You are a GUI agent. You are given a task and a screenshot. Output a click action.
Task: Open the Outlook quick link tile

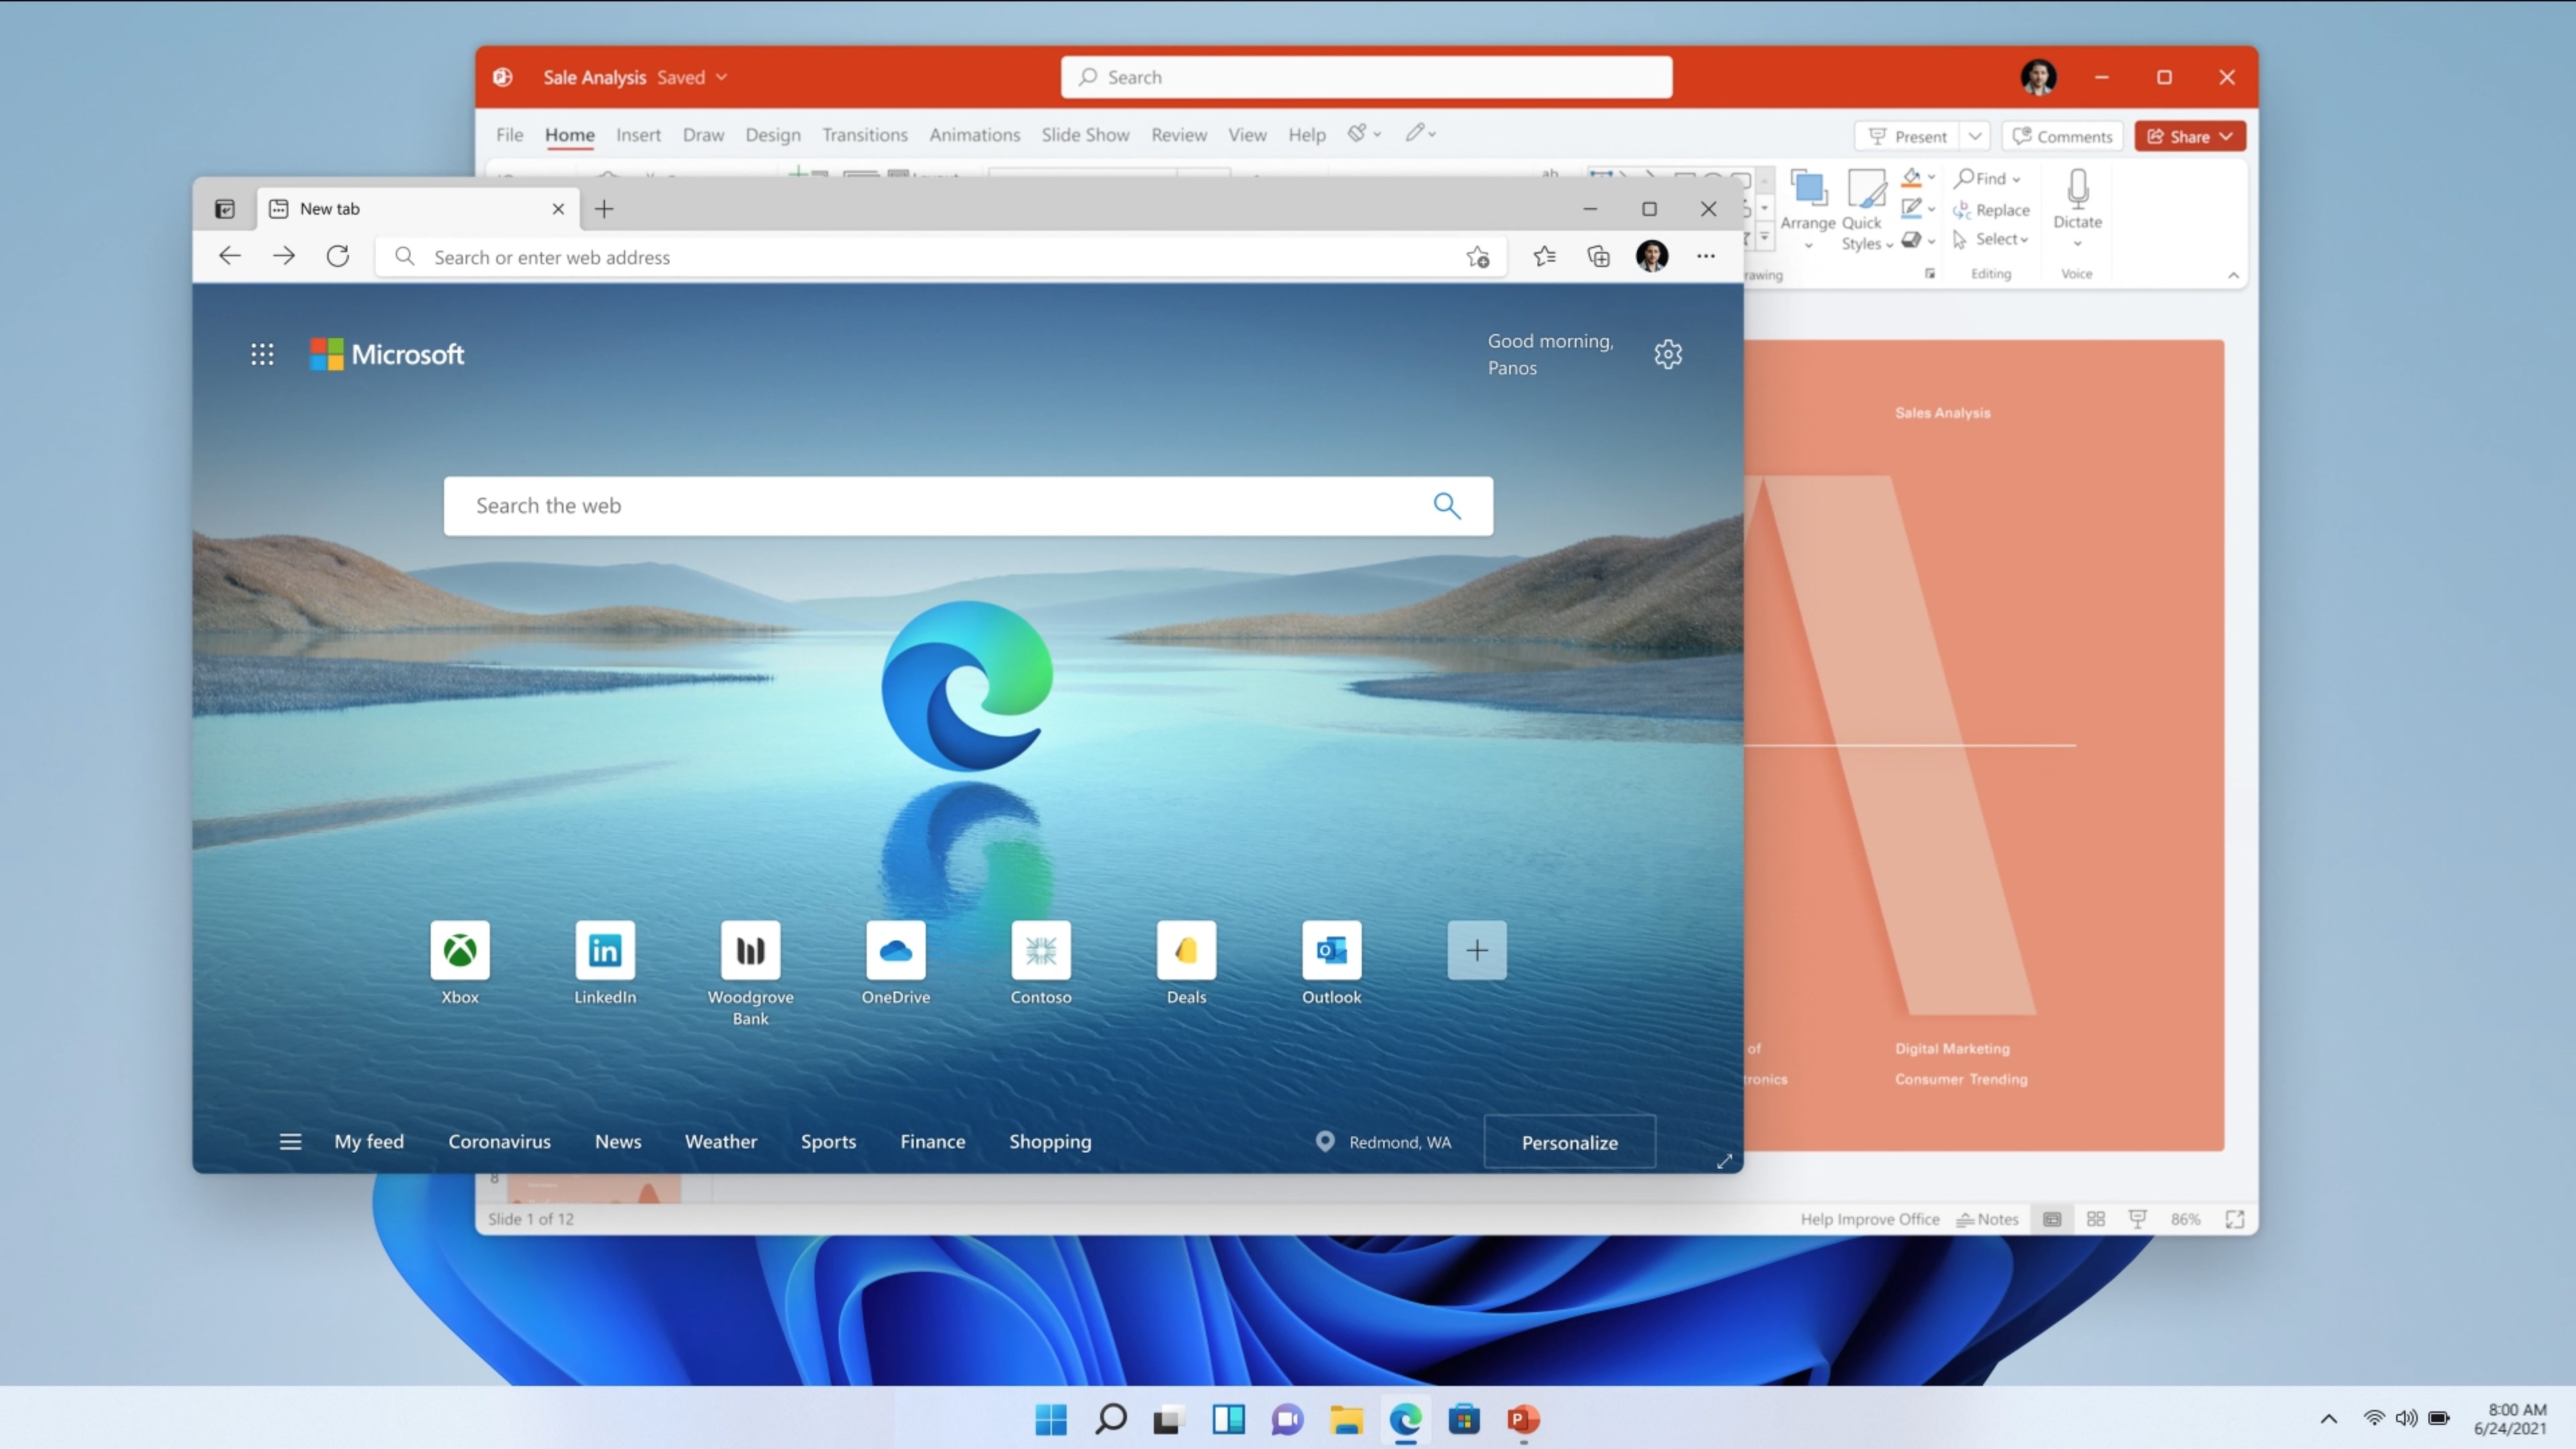1332,950
